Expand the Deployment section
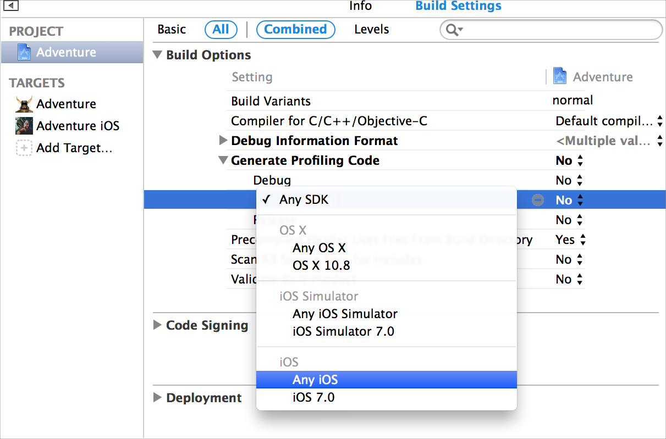The width and height of the screenshot is (666, 439). [157, 398]
